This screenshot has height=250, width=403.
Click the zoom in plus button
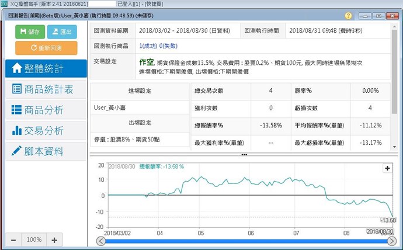coord(54,239)
